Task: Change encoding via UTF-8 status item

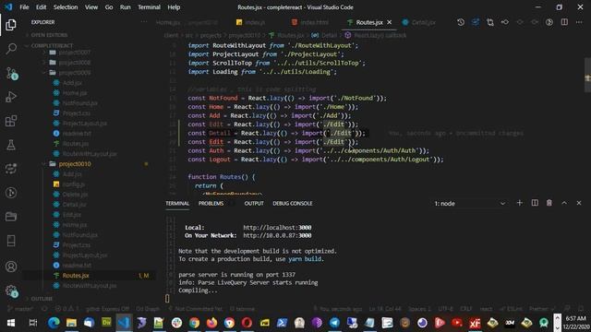Action: (445, 309)
